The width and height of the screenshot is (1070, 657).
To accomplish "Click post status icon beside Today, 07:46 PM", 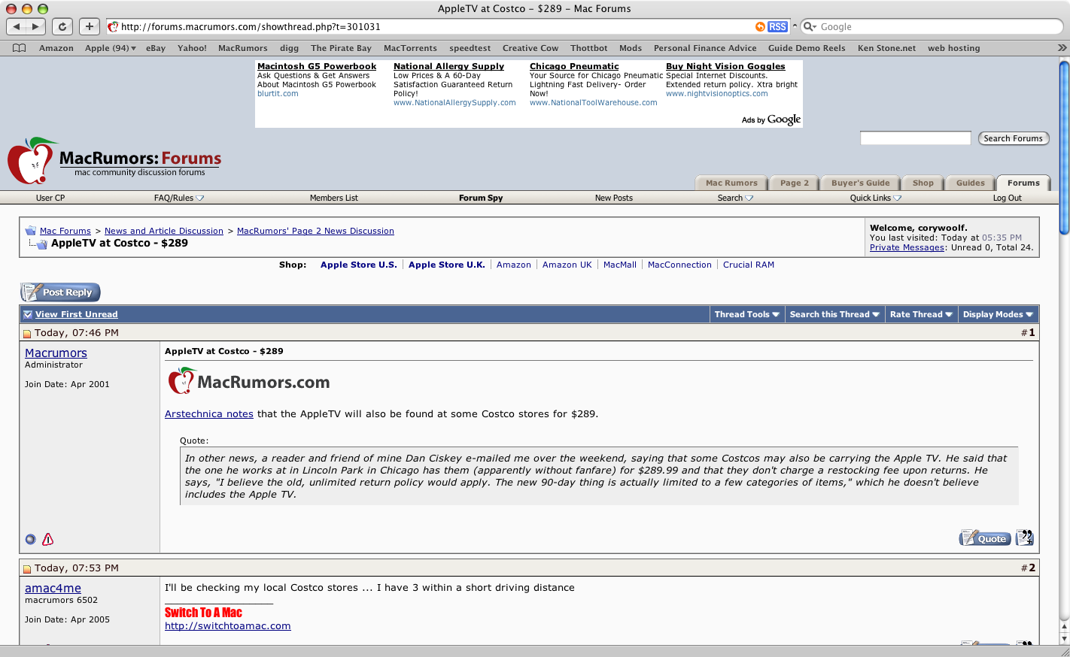I will (x=27, y=334).
